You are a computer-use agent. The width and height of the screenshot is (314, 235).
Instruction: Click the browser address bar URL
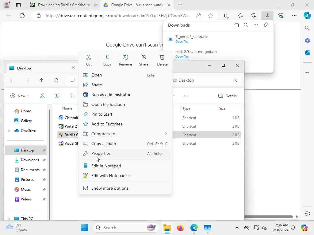coord(118,16)
